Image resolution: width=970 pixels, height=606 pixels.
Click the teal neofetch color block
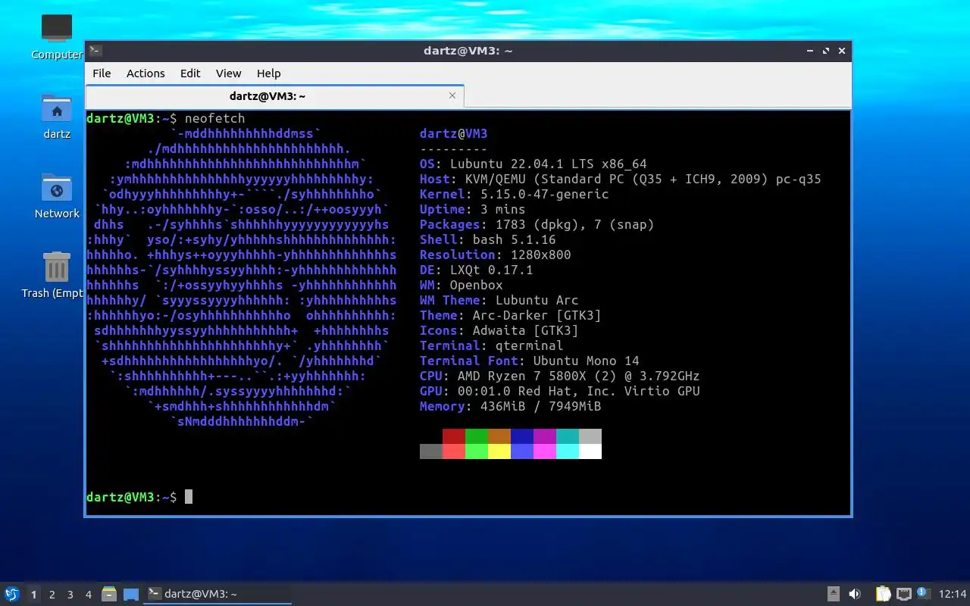(568, 436)
